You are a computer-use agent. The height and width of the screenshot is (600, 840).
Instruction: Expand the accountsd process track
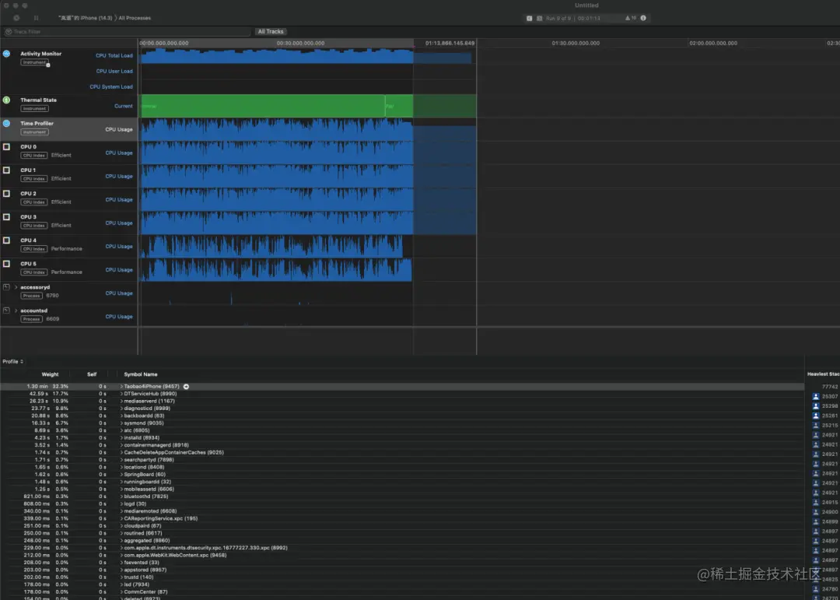click(16, 311)
